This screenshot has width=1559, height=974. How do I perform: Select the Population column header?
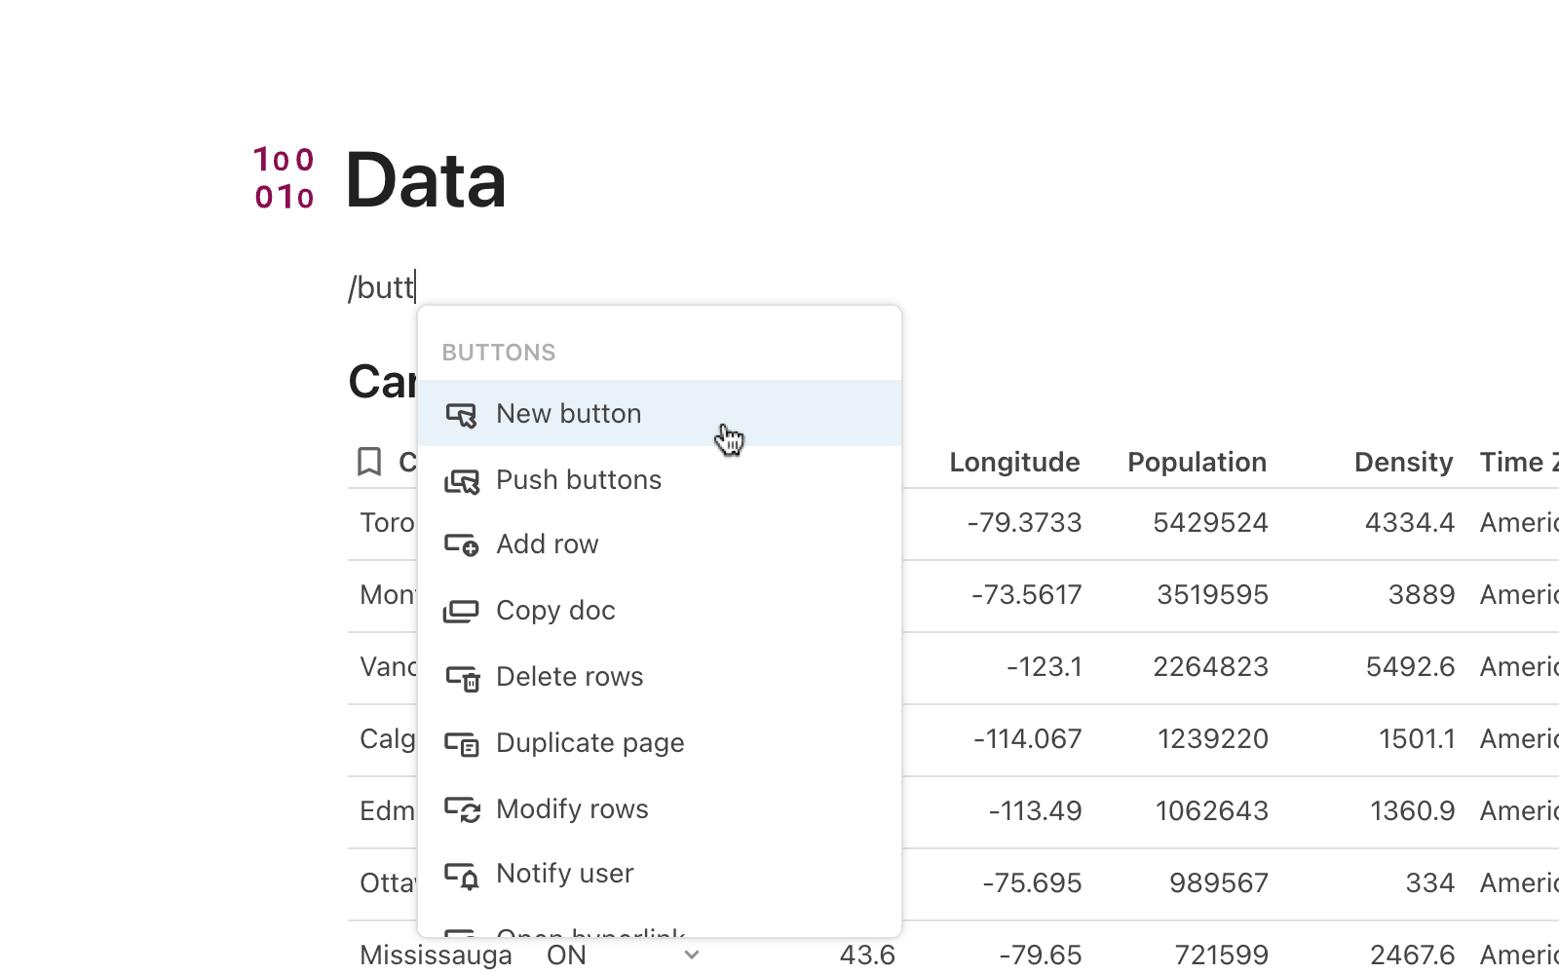point(1197,462)
